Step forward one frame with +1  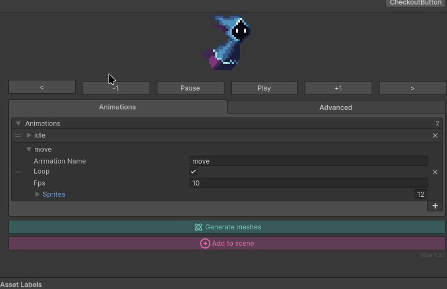(x=338, y=88)
